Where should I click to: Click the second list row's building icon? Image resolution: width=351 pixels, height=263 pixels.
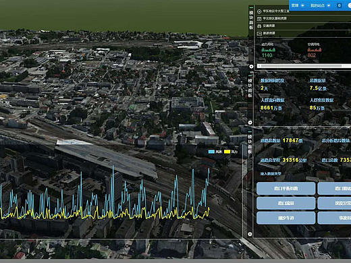tap(259, 19)
